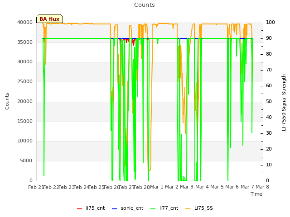
Task: Click the Mar 4 date label
Action: [x=202, y=187]
